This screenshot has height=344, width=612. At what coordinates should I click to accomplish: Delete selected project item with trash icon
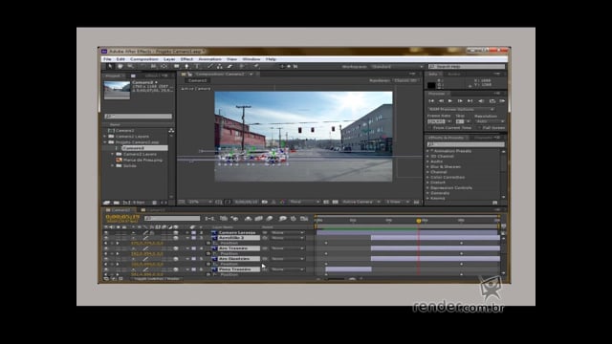click(x=155, y=203)
